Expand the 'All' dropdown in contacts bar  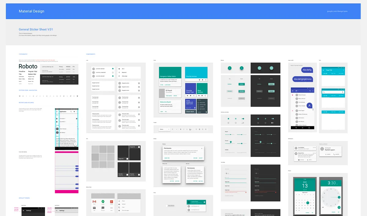click(x=297, y=91)
